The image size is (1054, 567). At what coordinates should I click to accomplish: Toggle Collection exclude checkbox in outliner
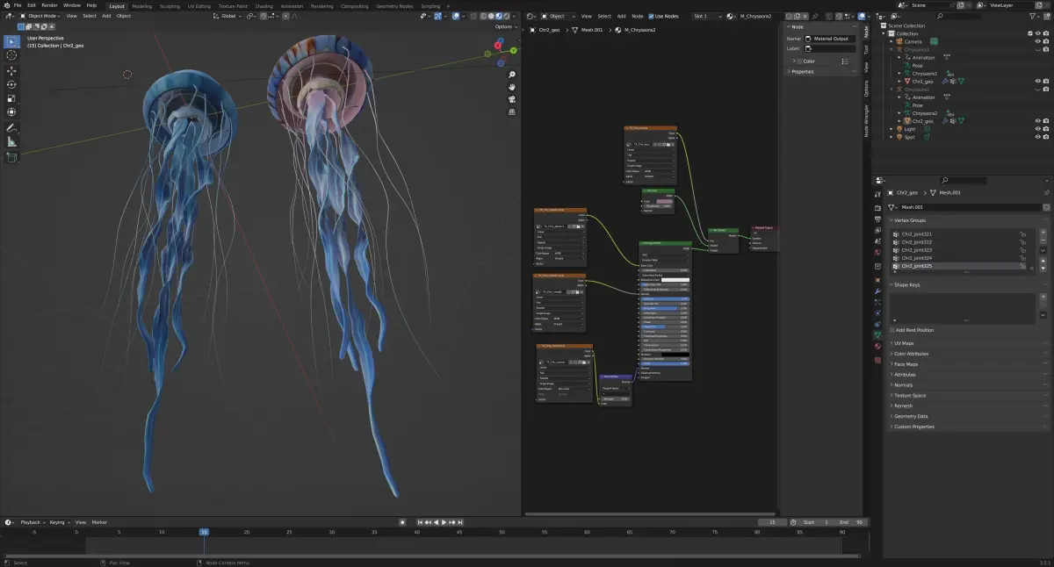point(1029,33)
